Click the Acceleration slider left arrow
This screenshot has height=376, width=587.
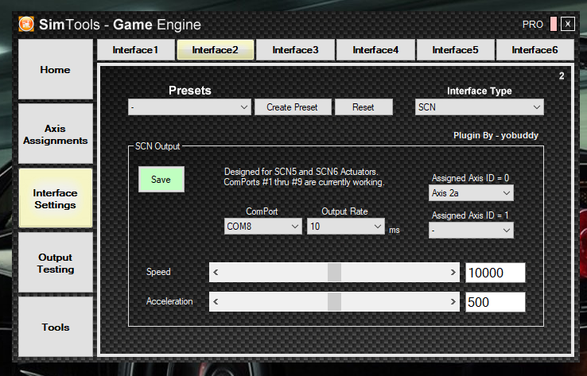(216, 301)
